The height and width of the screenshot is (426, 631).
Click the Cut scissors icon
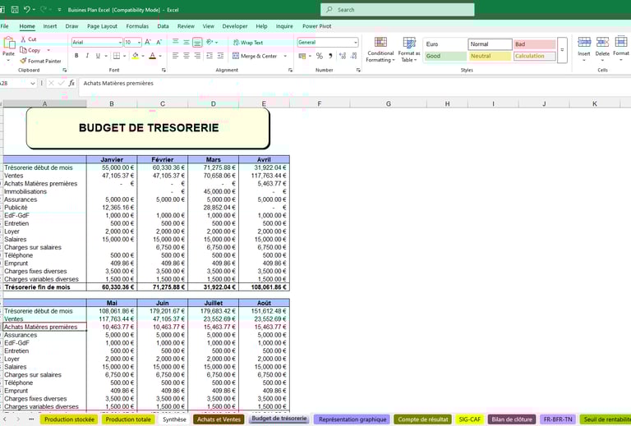tap(23, 39)
